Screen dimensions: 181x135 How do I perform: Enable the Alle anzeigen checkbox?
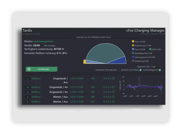point(42,45)
